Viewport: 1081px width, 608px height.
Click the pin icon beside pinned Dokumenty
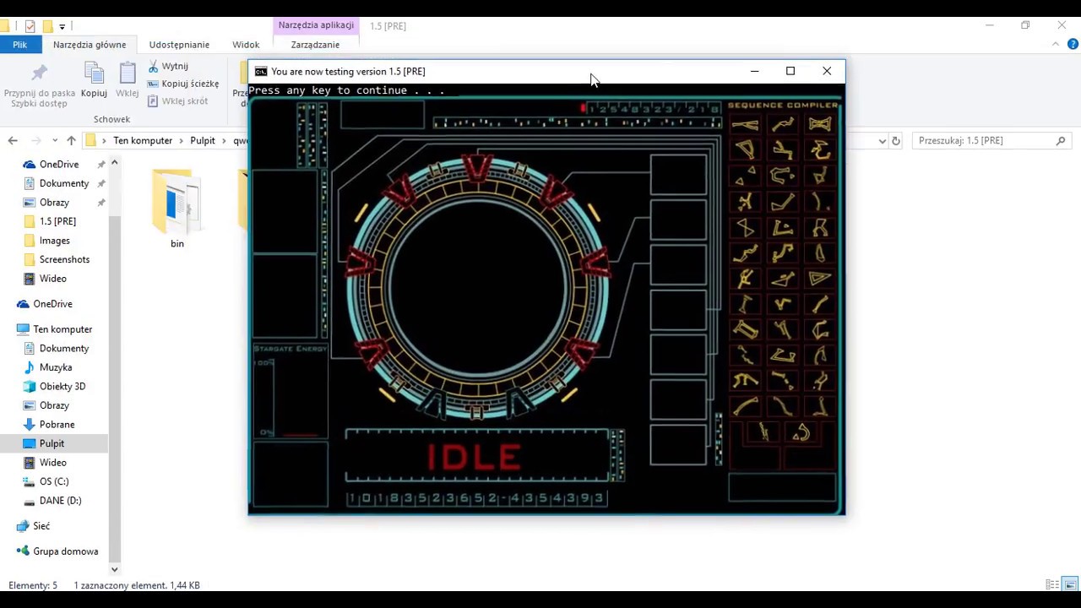[101, 183]
